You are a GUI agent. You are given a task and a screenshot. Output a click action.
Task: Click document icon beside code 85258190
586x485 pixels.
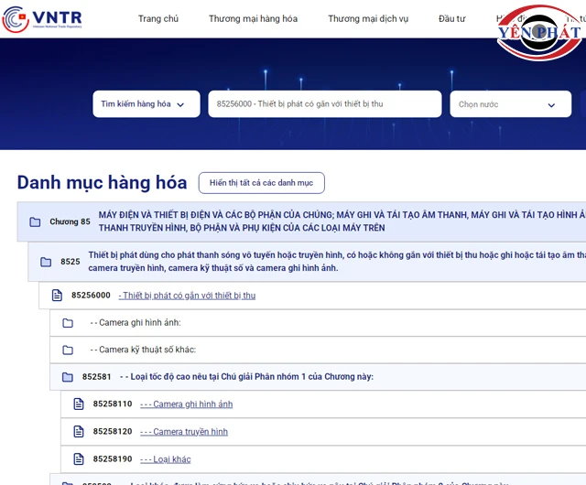(79, 459)
